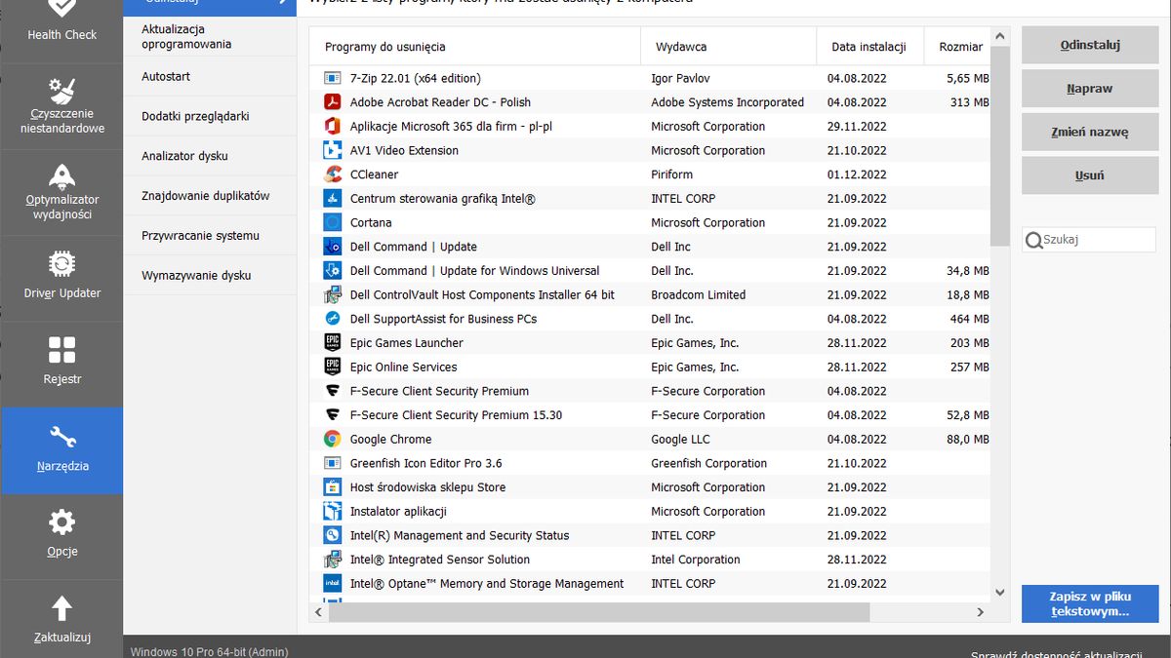Click the scrollbar down arrow

point(999,591)
